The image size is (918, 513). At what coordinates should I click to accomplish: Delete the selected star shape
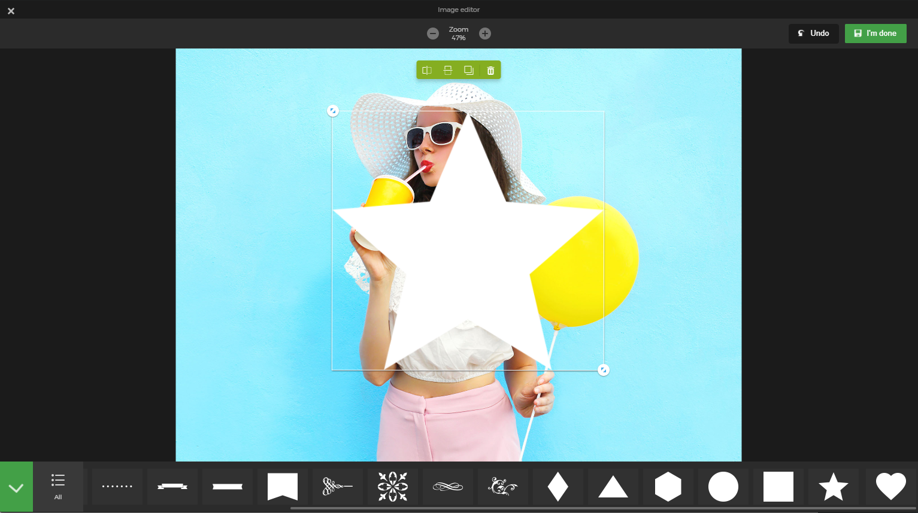490,70
